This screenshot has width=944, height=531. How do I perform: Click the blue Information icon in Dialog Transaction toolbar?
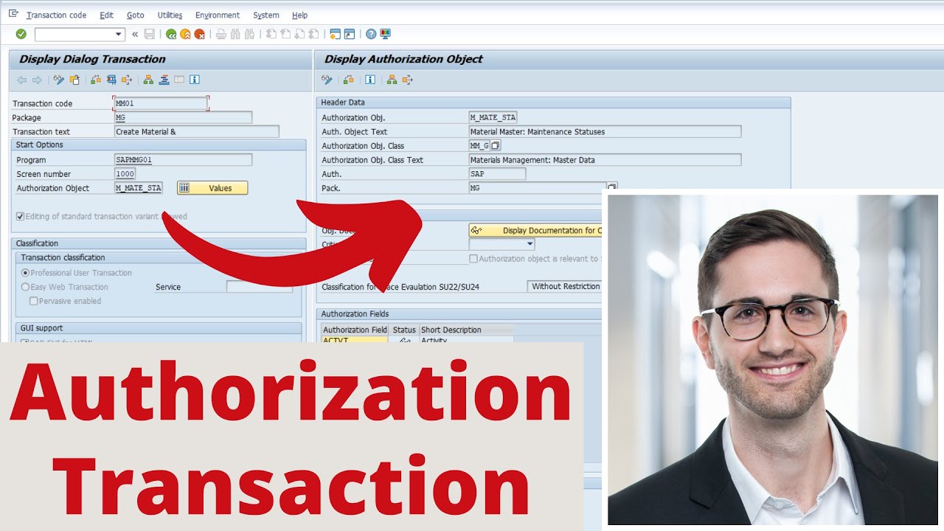tap(195, 80)
